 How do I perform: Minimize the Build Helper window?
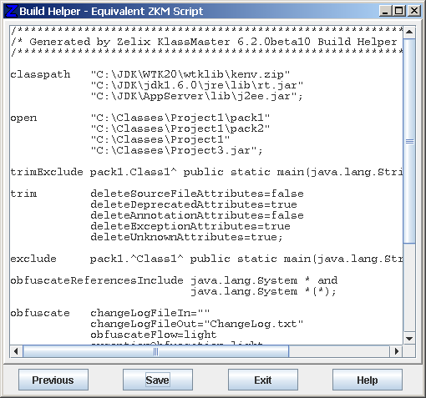385,11
